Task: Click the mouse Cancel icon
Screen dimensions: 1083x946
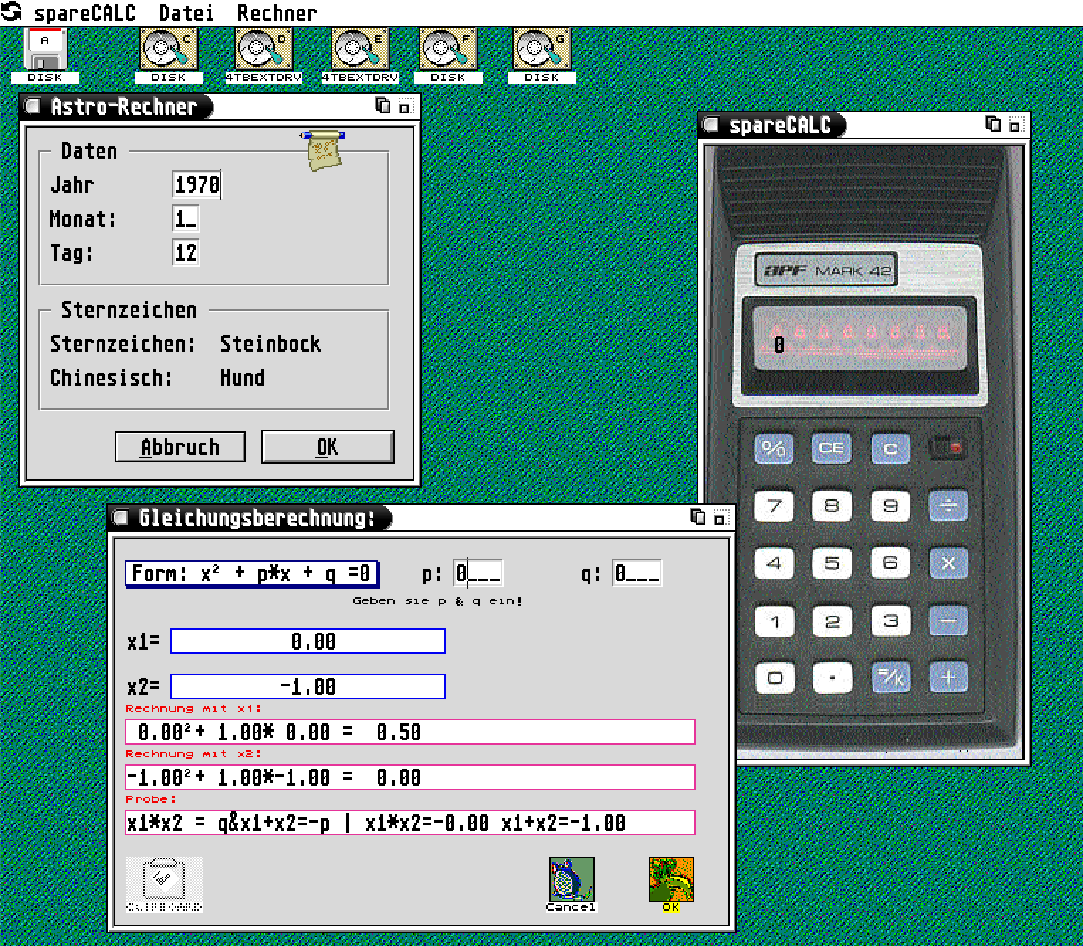Action: click(571, 879)
